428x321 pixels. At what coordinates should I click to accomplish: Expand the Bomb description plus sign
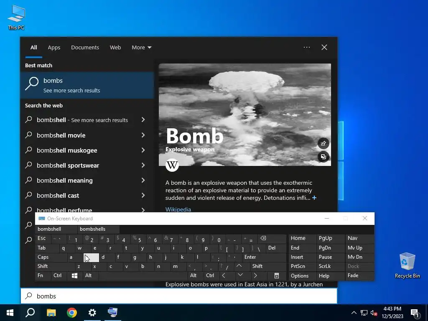pyautogui.click(x=314, y=198)
